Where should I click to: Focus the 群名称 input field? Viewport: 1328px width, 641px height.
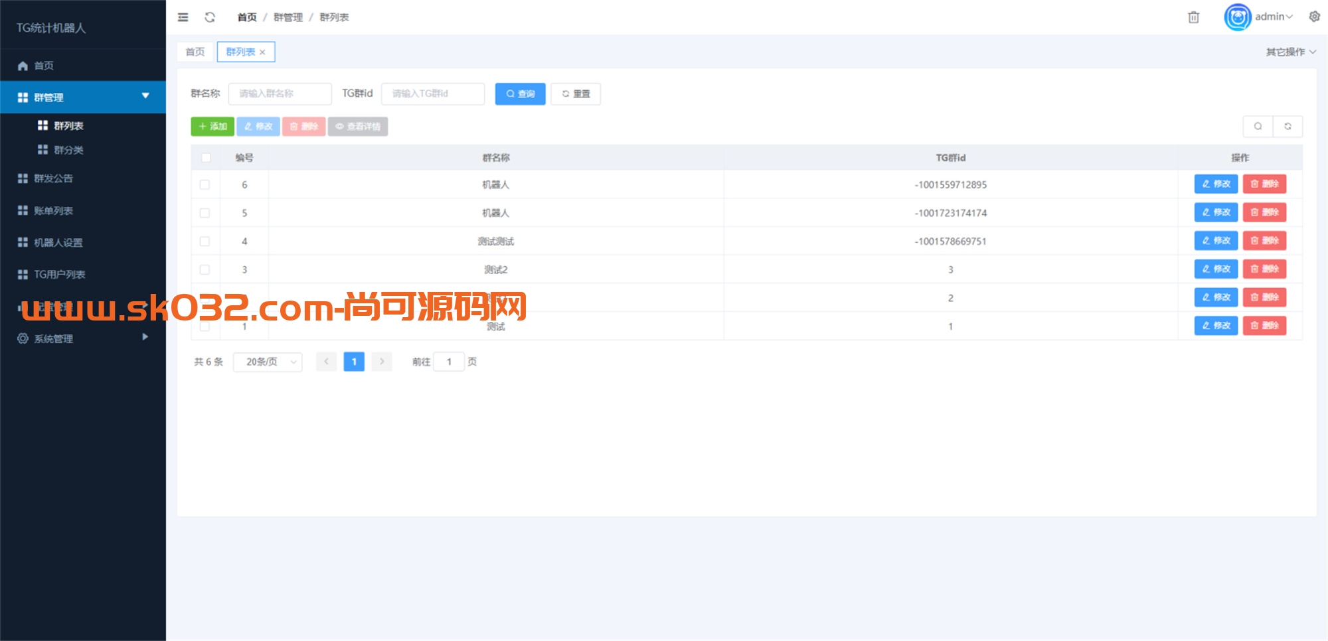(280, 94)
